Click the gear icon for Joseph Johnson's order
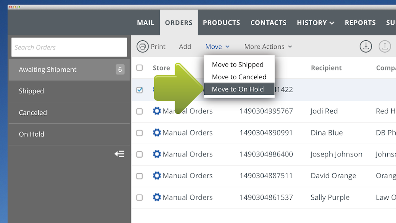396x223 pixels. click(x=157, y=154)
